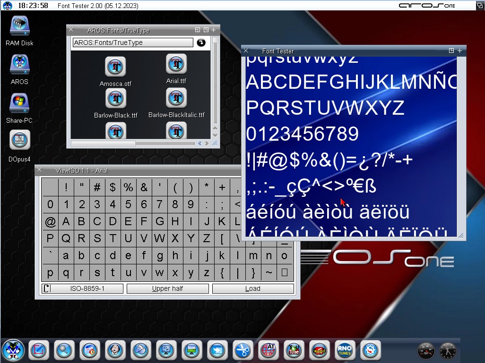
Task: Open the Share-PC desktop icon
Action: [x=19, y=103]
